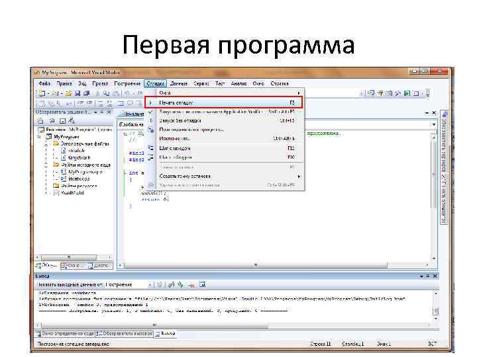Select targetver.h in Solution Explorer

pos(79,158)
